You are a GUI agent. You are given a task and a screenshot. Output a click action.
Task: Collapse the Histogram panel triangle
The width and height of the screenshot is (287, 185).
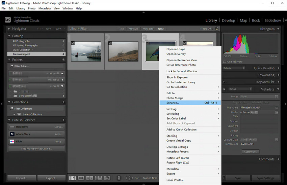click(x=278, y=29)
